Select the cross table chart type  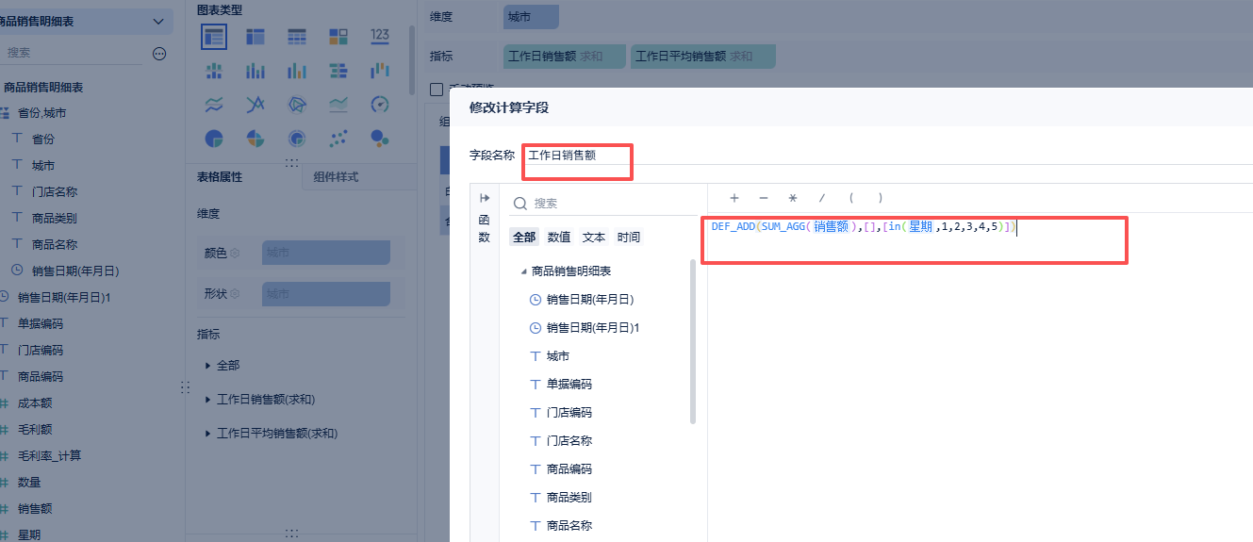coord(256,37)
